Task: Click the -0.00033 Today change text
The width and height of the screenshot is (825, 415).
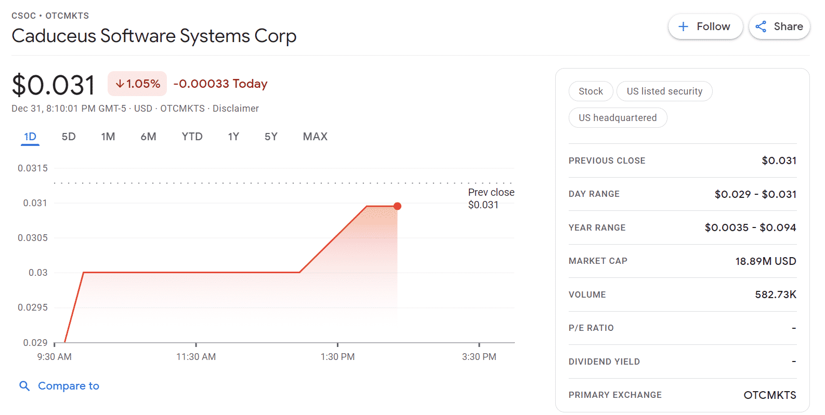Action: coord(220,84)
